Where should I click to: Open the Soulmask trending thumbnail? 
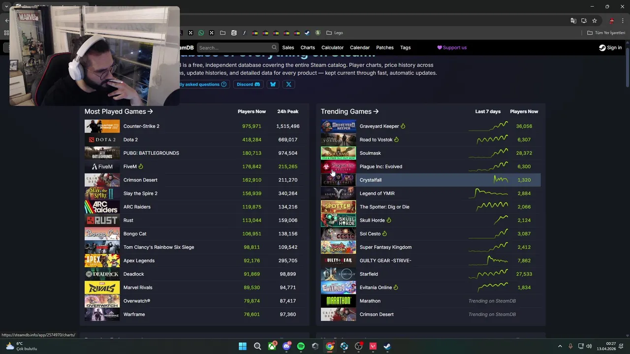point(338,153)
